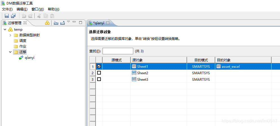Select the *qianyi editor tab
The width and height of the screenshot is (280, 126).
click(x=99, y=23)
